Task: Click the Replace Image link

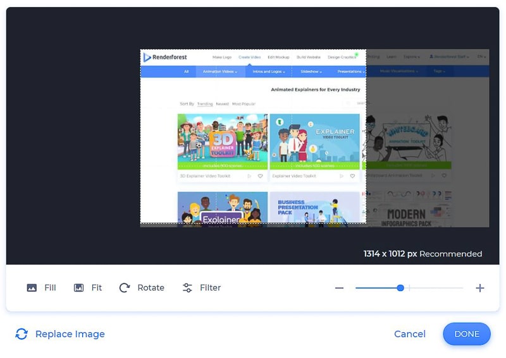Action: (x=70, y=334)
